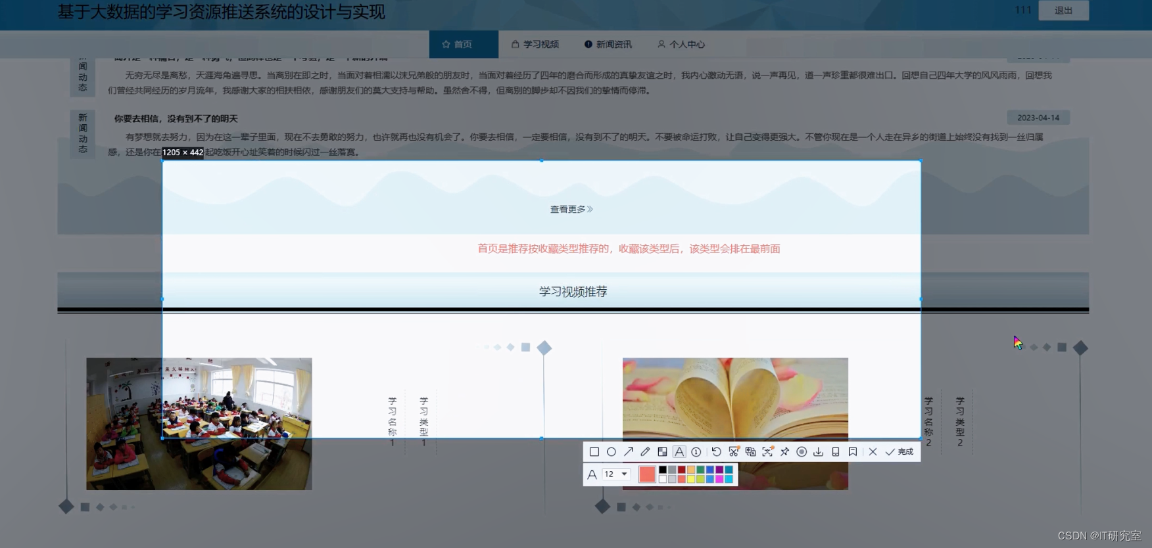The width and height of the screenshot is (1152, 548).
Task: Cancel the screenshot with X icon
Action: click(873, 451)
